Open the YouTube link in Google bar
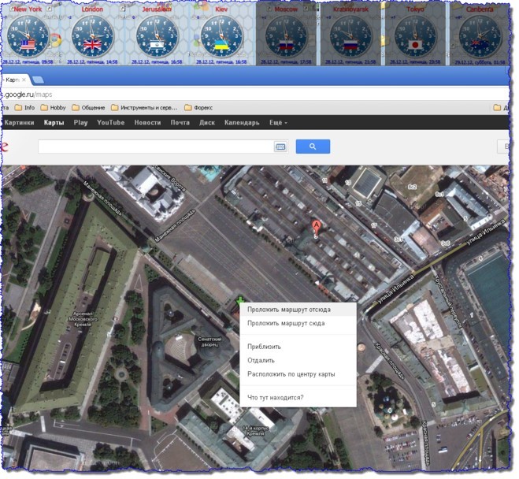This screenshot has width=519, height=479. point(110,123)
